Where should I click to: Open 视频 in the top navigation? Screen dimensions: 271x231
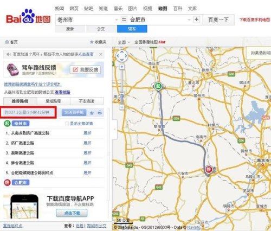pyautogui.click(x=147, y=9)
